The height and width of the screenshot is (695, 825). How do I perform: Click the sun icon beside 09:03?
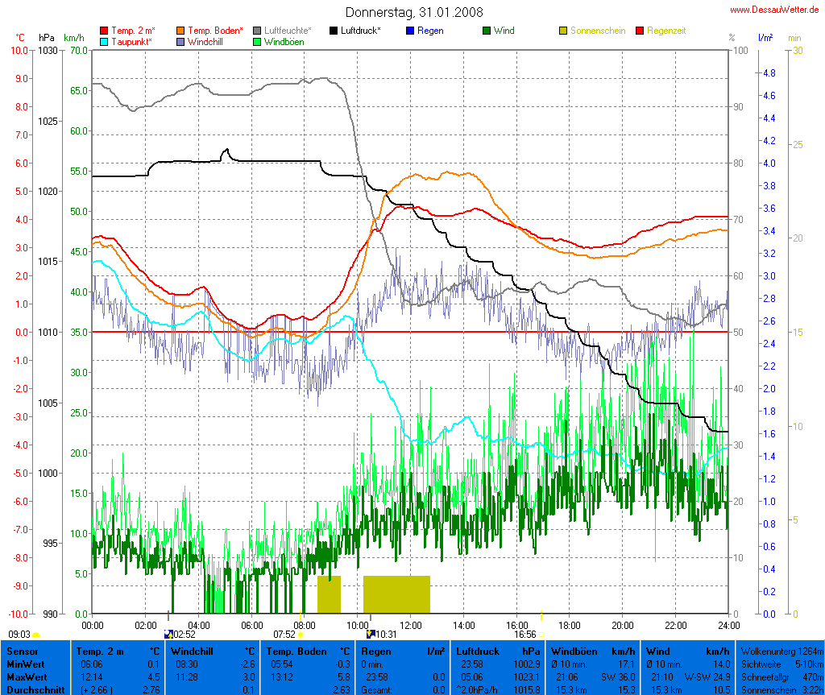[36, 635]
